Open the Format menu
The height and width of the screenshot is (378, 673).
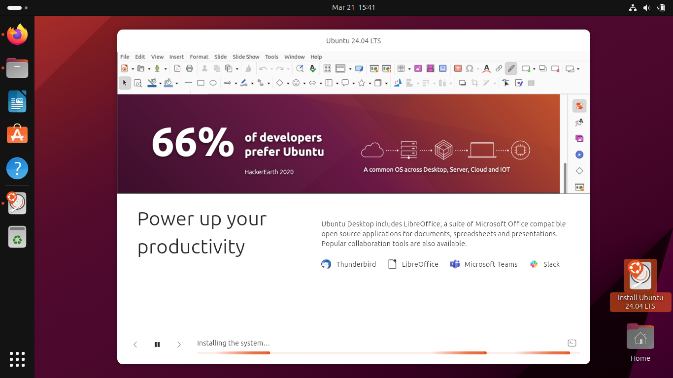point(199,57)
